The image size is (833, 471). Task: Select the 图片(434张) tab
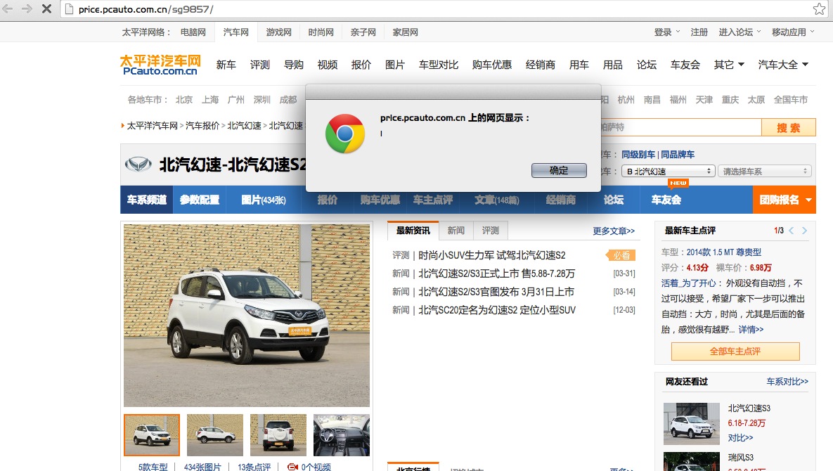[264, 200]
